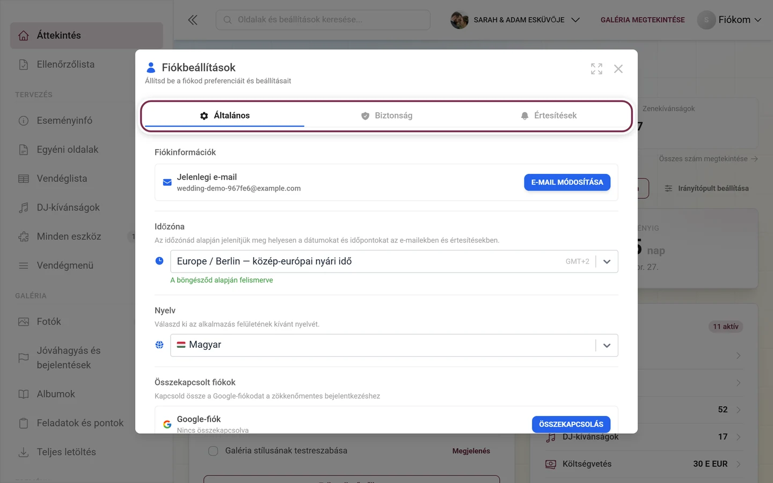The height and width of the screenshot is (483, 773).
Task: Click the wedding couple avatar thumbnail
Action: [x=460, y=20]
